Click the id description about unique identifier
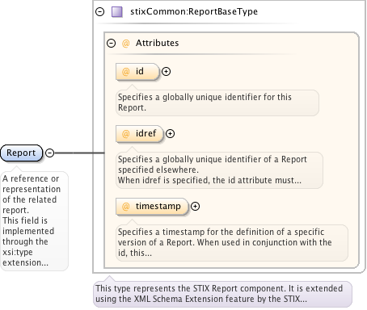The image size is (367, 310). click(x=217, y=103)
